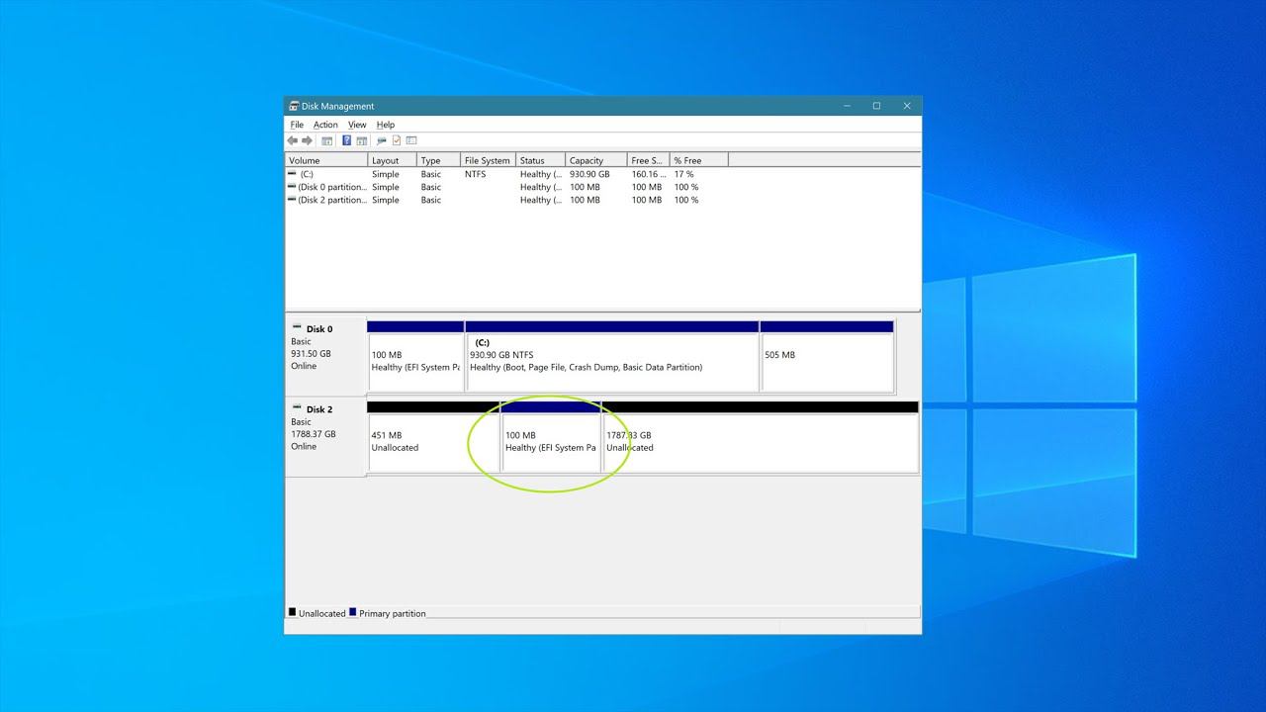This screenshot has height=712, width=1266.
Task: Open the Action menu
Action: click(325, 125)
